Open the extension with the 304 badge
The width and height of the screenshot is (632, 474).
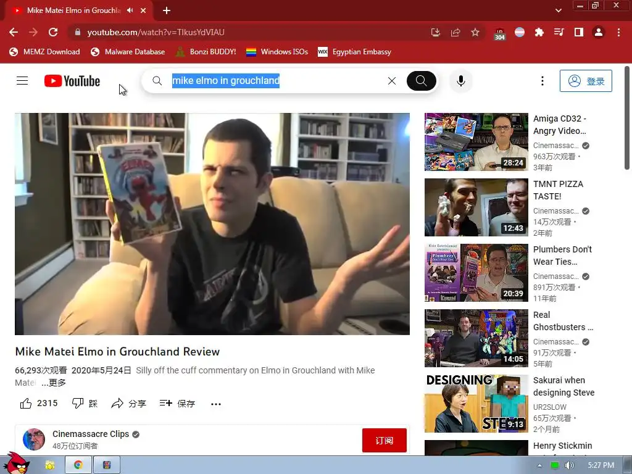[x=500, y=33]
